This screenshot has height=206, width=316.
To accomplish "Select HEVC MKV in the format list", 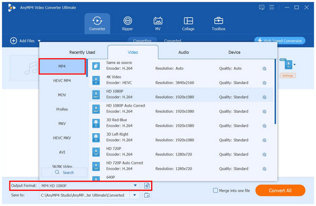I will [62, 138].
